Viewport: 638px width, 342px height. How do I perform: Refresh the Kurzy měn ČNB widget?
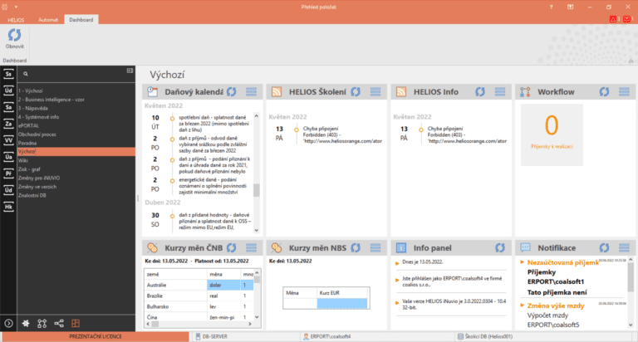pos(232,247)
